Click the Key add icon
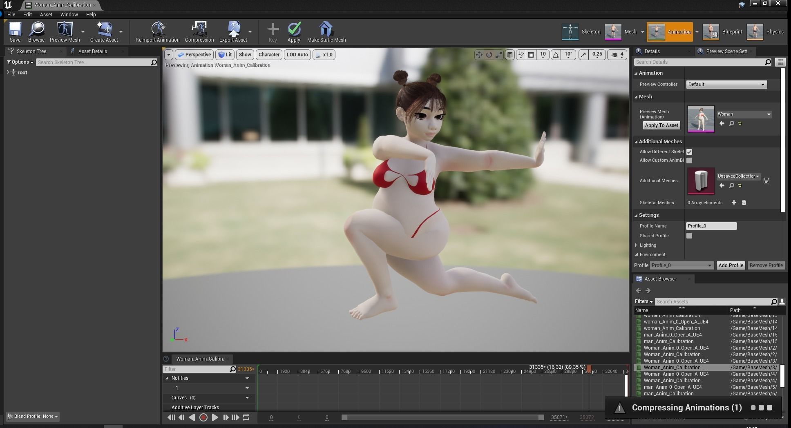This screenshot has width=791, height=428. 273,32
